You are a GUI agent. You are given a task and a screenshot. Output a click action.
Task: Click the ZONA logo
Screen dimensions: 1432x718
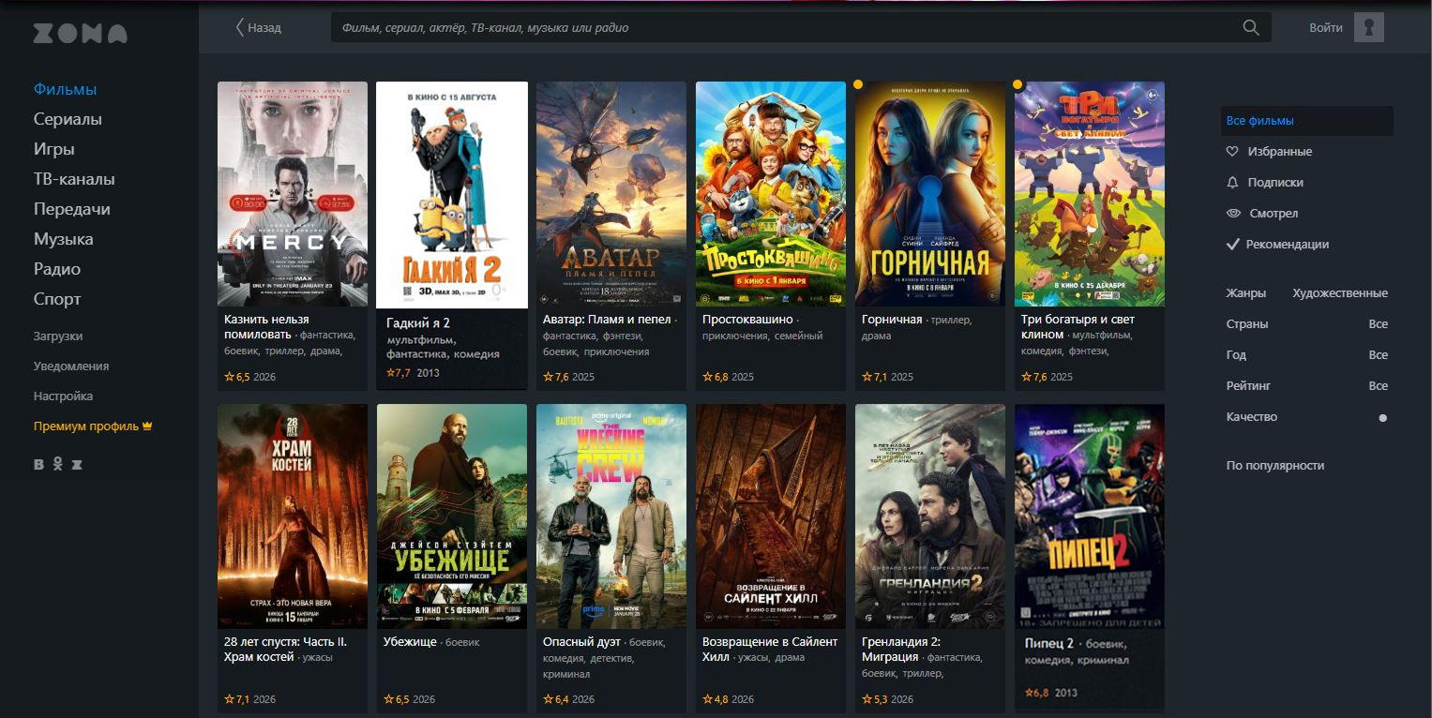[80, 34]
